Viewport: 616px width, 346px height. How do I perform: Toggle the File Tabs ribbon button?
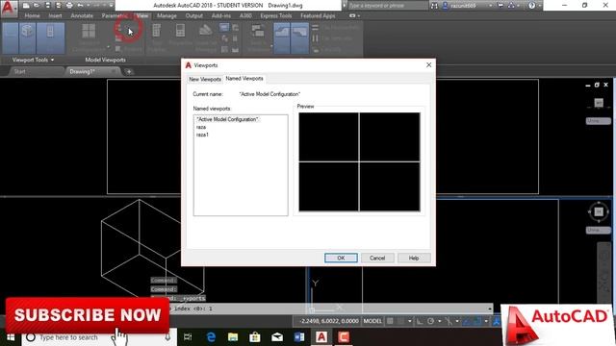(x=282, y=38)
